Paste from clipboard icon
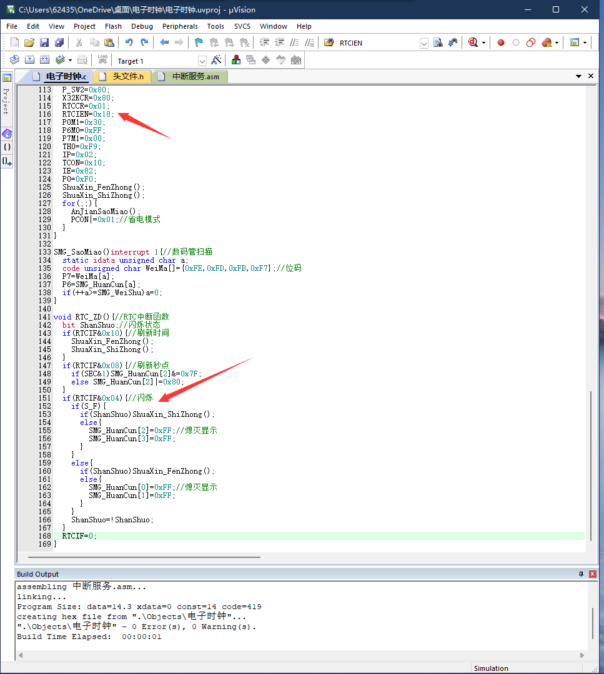 pyautogui.click(x=109, y=42)
